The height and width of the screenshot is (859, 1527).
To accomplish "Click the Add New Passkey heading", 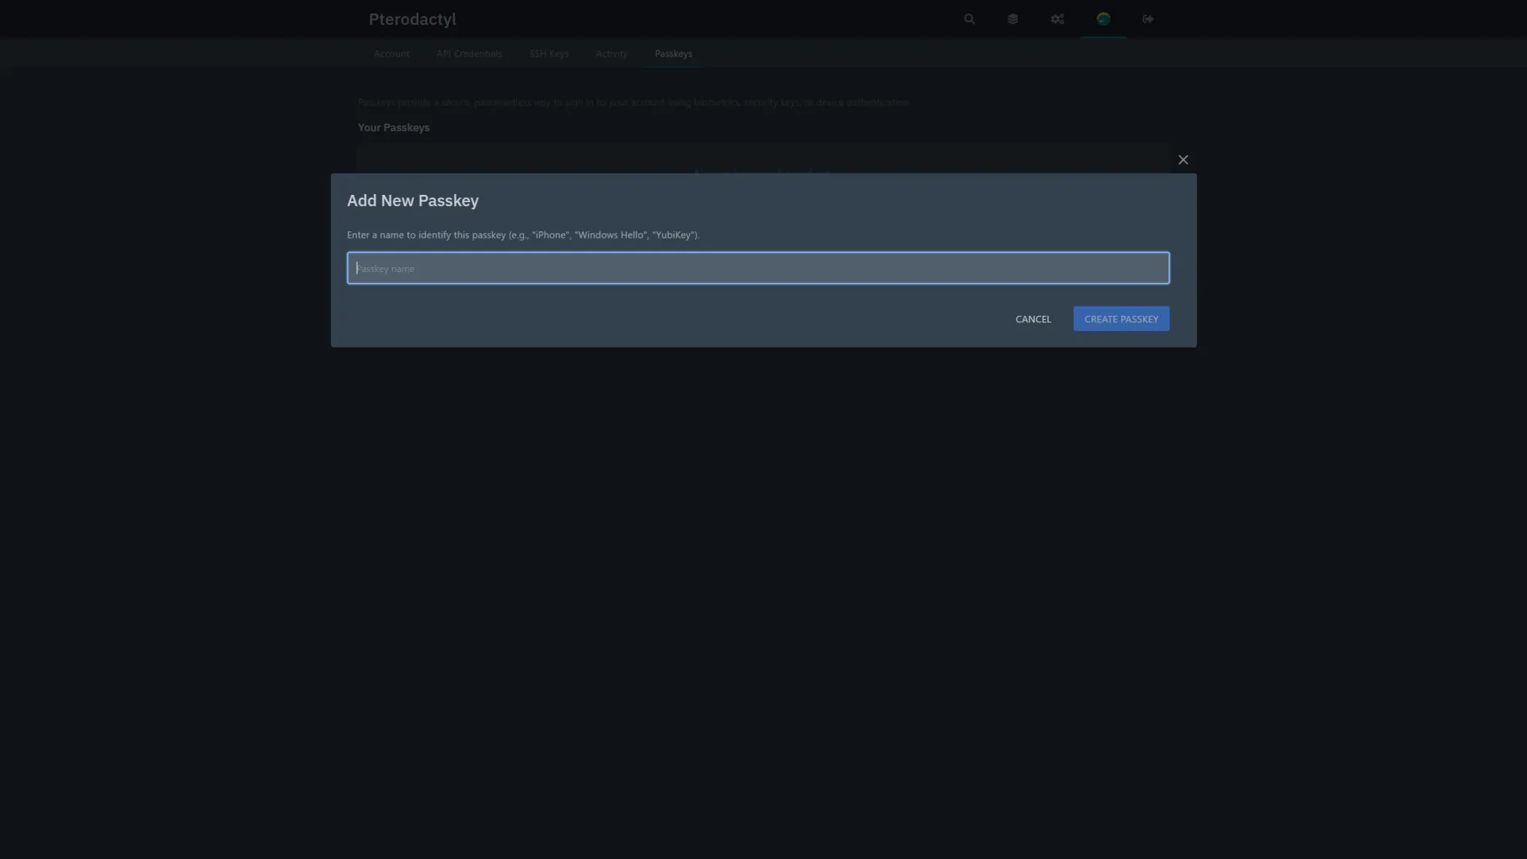I will click(412, 201).
